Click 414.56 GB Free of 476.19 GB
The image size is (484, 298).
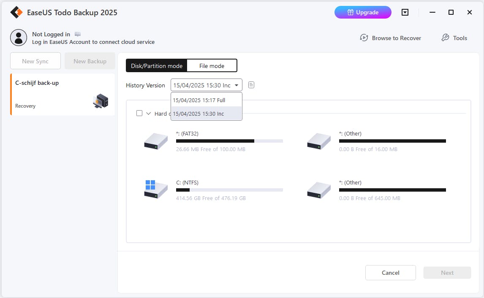click(x=211, y=198)
